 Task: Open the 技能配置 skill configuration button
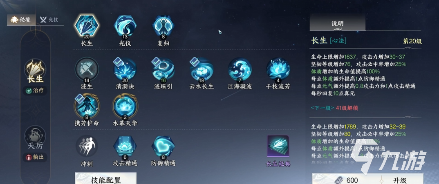pyautogui.click(x=106, y=179)
